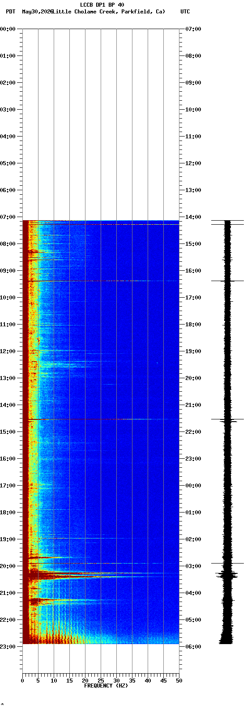This screenshot has height=709, width=247.
Task: Click the 'FREQUENCY (HZ)' axis label
Action: (x=106, y=686)
